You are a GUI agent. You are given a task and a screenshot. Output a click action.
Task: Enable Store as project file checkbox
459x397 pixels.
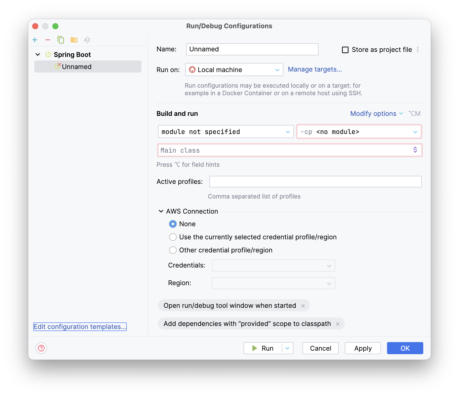click(x=345, y=50)
